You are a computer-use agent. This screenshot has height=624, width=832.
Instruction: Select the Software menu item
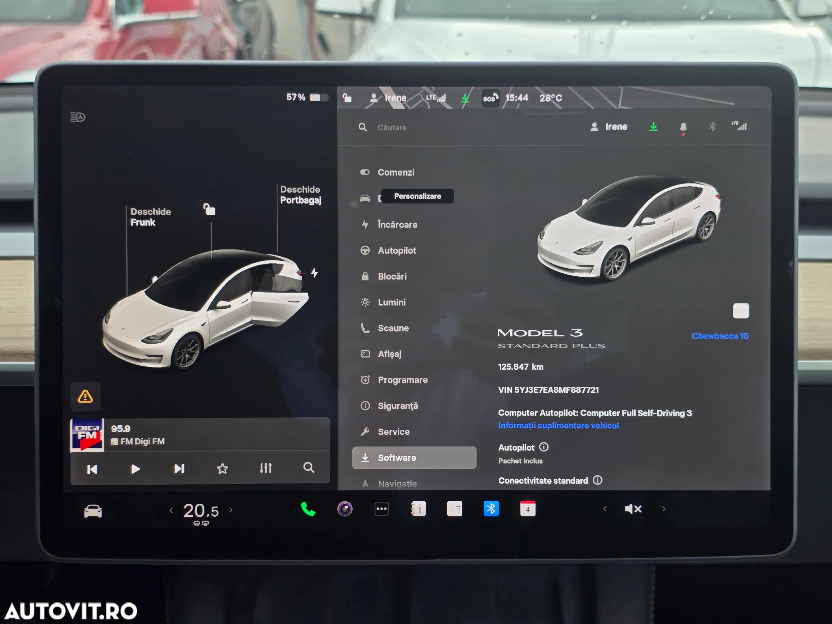[x=414, y=457]
